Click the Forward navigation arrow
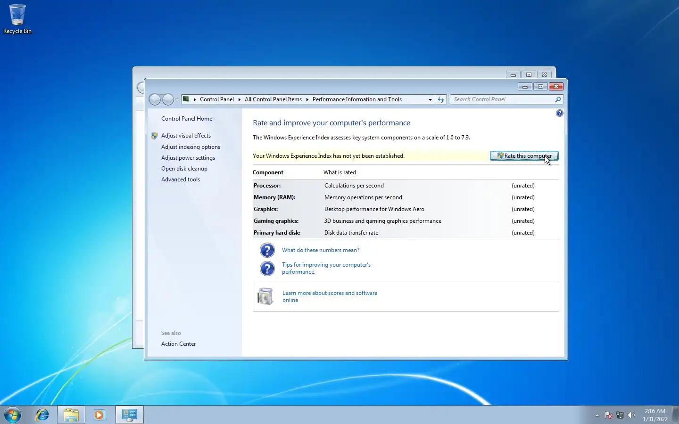Screen dimensions: 679x424 point(168,99)
